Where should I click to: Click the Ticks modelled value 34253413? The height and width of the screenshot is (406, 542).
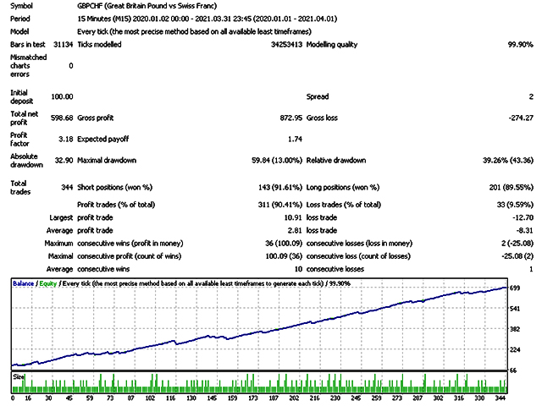[286, 44]
